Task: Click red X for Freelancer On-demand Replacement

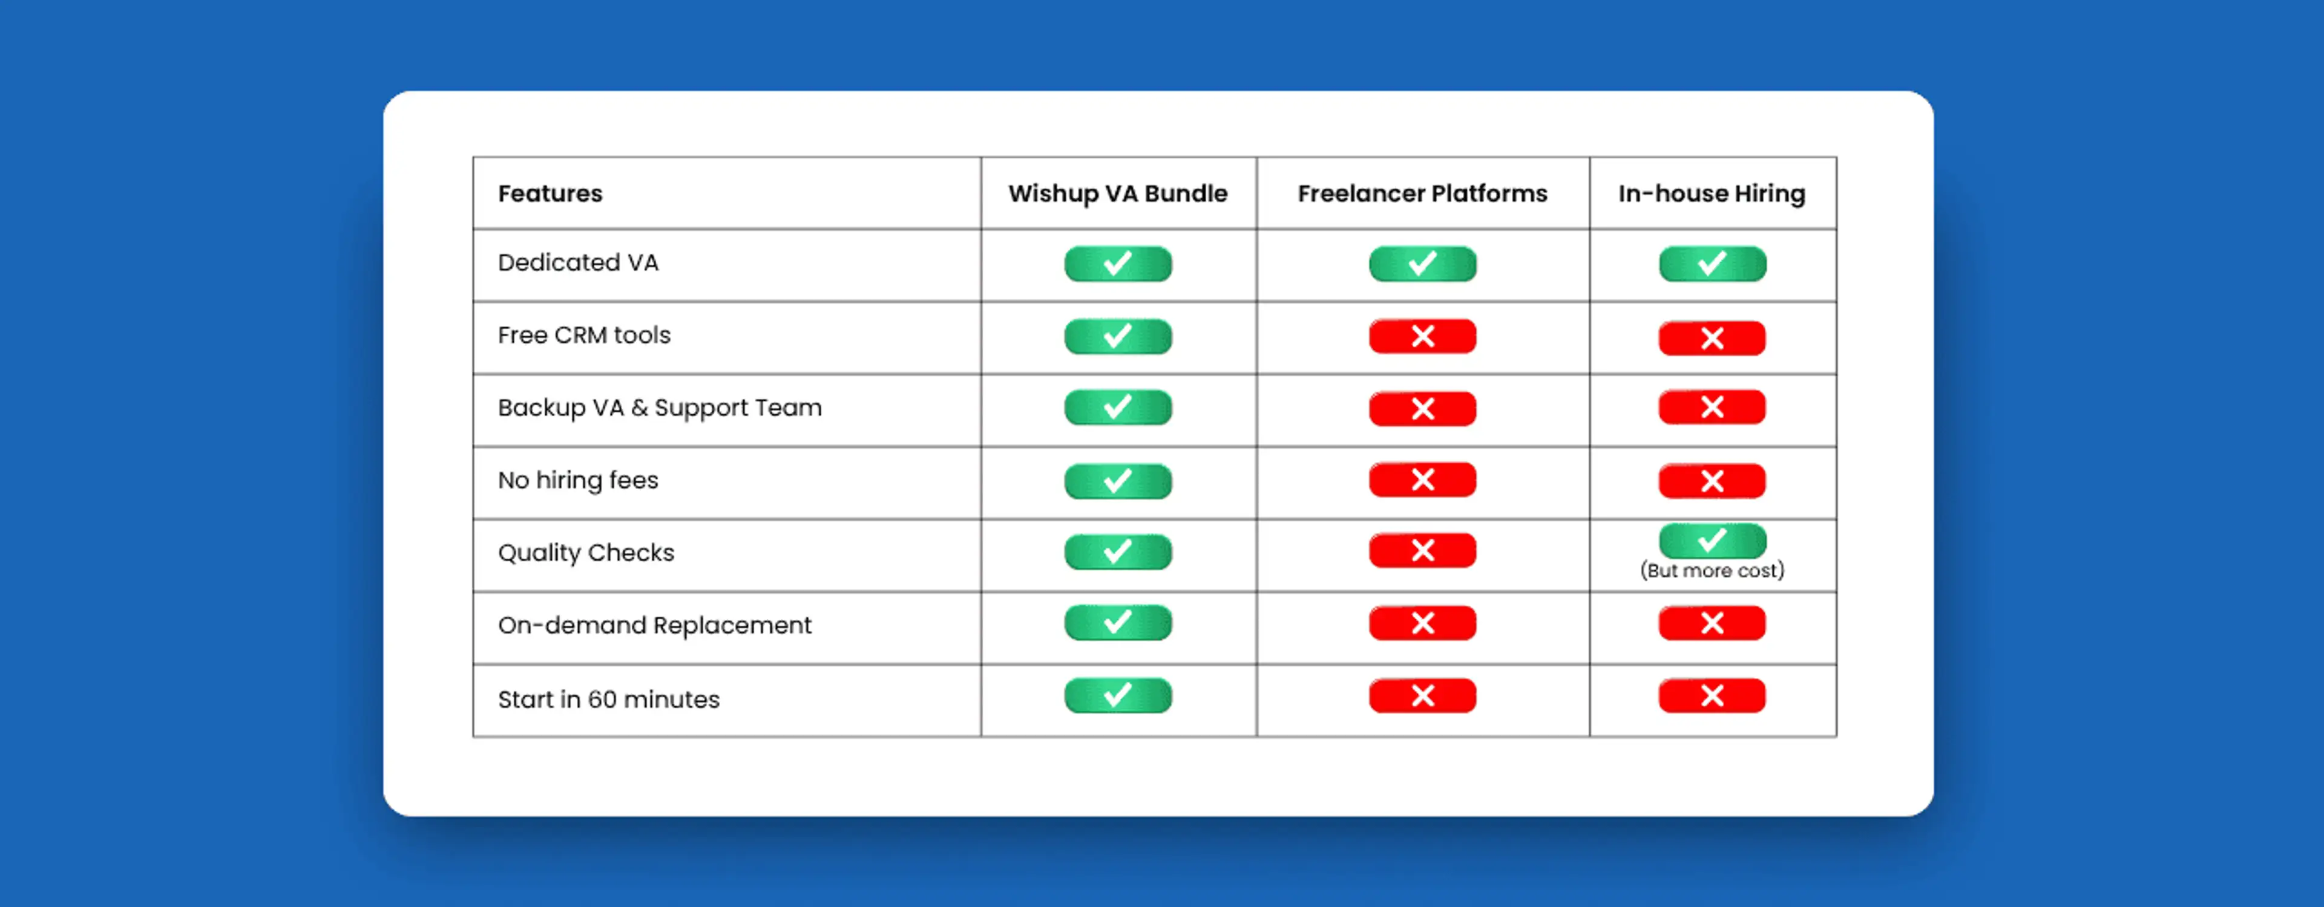Action: click(1422, 623)
